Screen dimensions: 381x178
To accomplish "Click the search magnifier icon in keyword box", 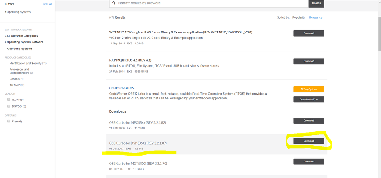I will pos(113,3).
